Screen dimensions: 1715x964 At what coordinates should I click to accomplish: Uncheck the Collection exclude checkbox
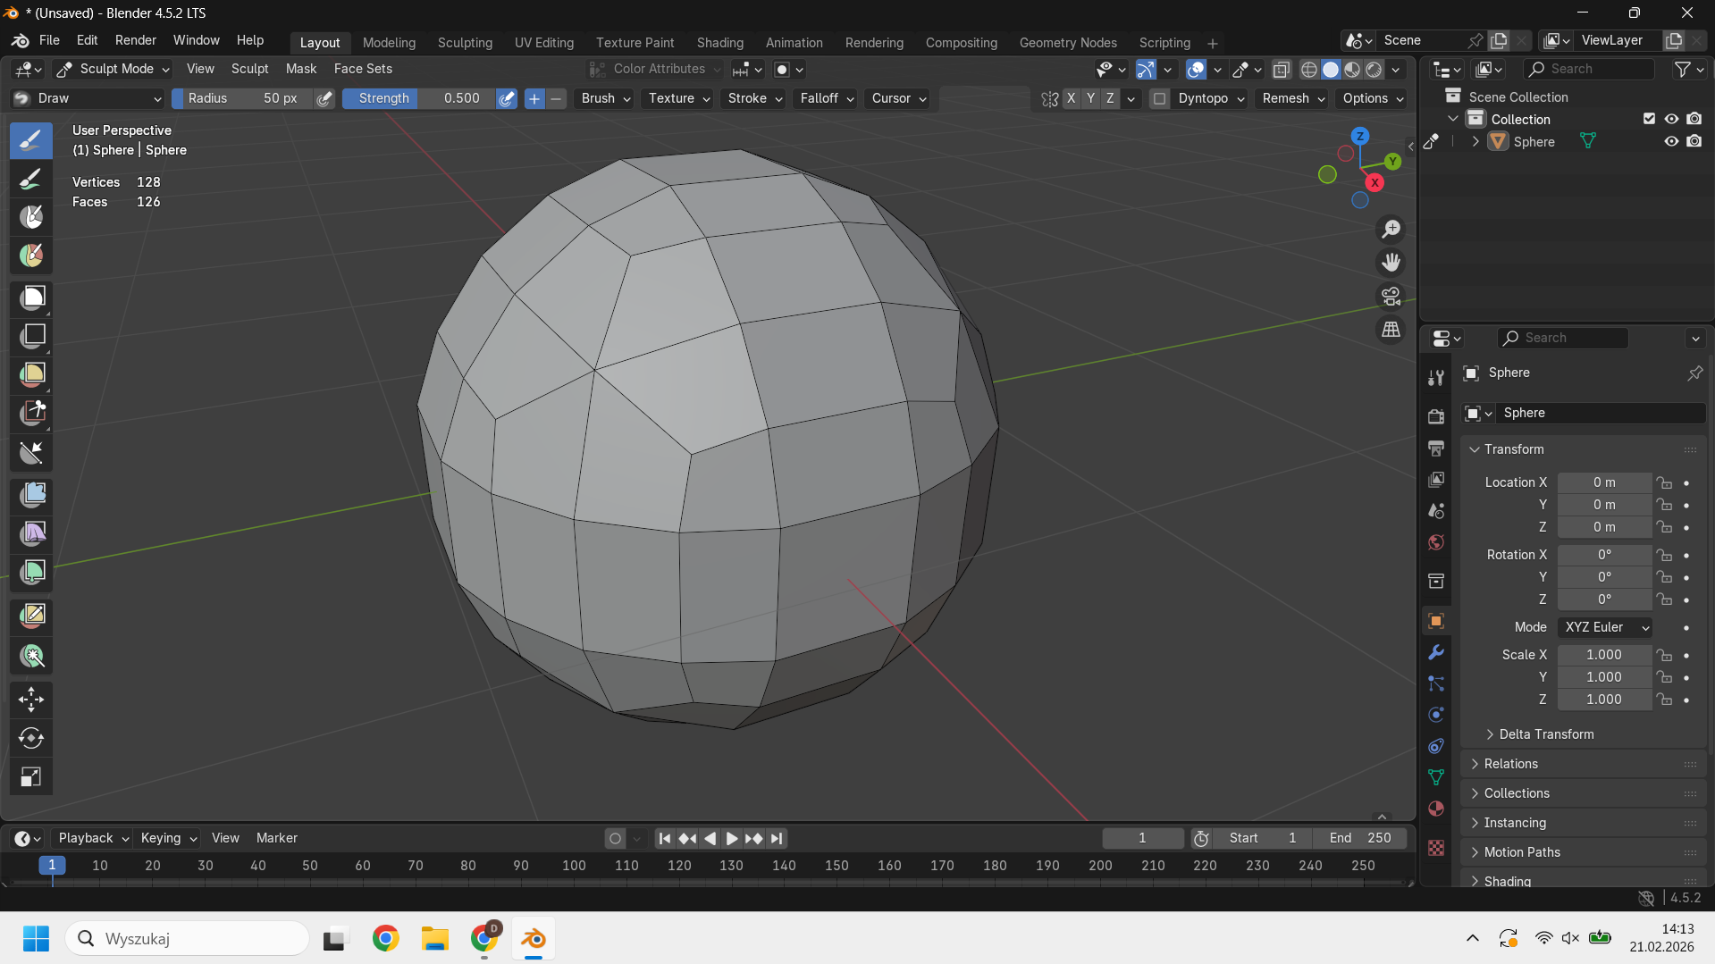(1649, 119)
